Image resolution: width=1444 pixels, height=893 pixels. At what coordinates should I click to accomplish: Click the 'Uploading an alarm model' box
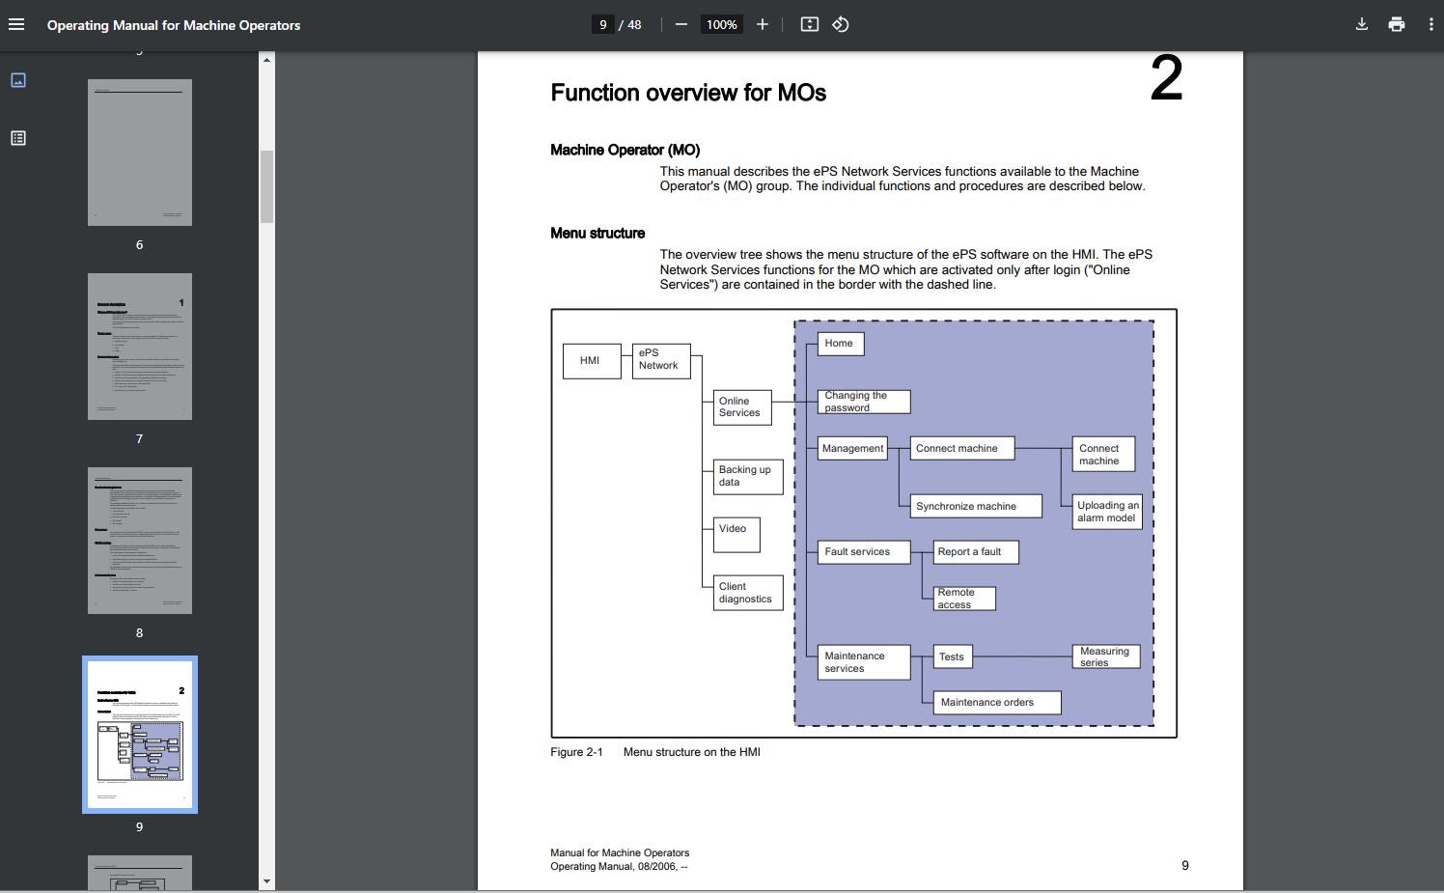1107,512
